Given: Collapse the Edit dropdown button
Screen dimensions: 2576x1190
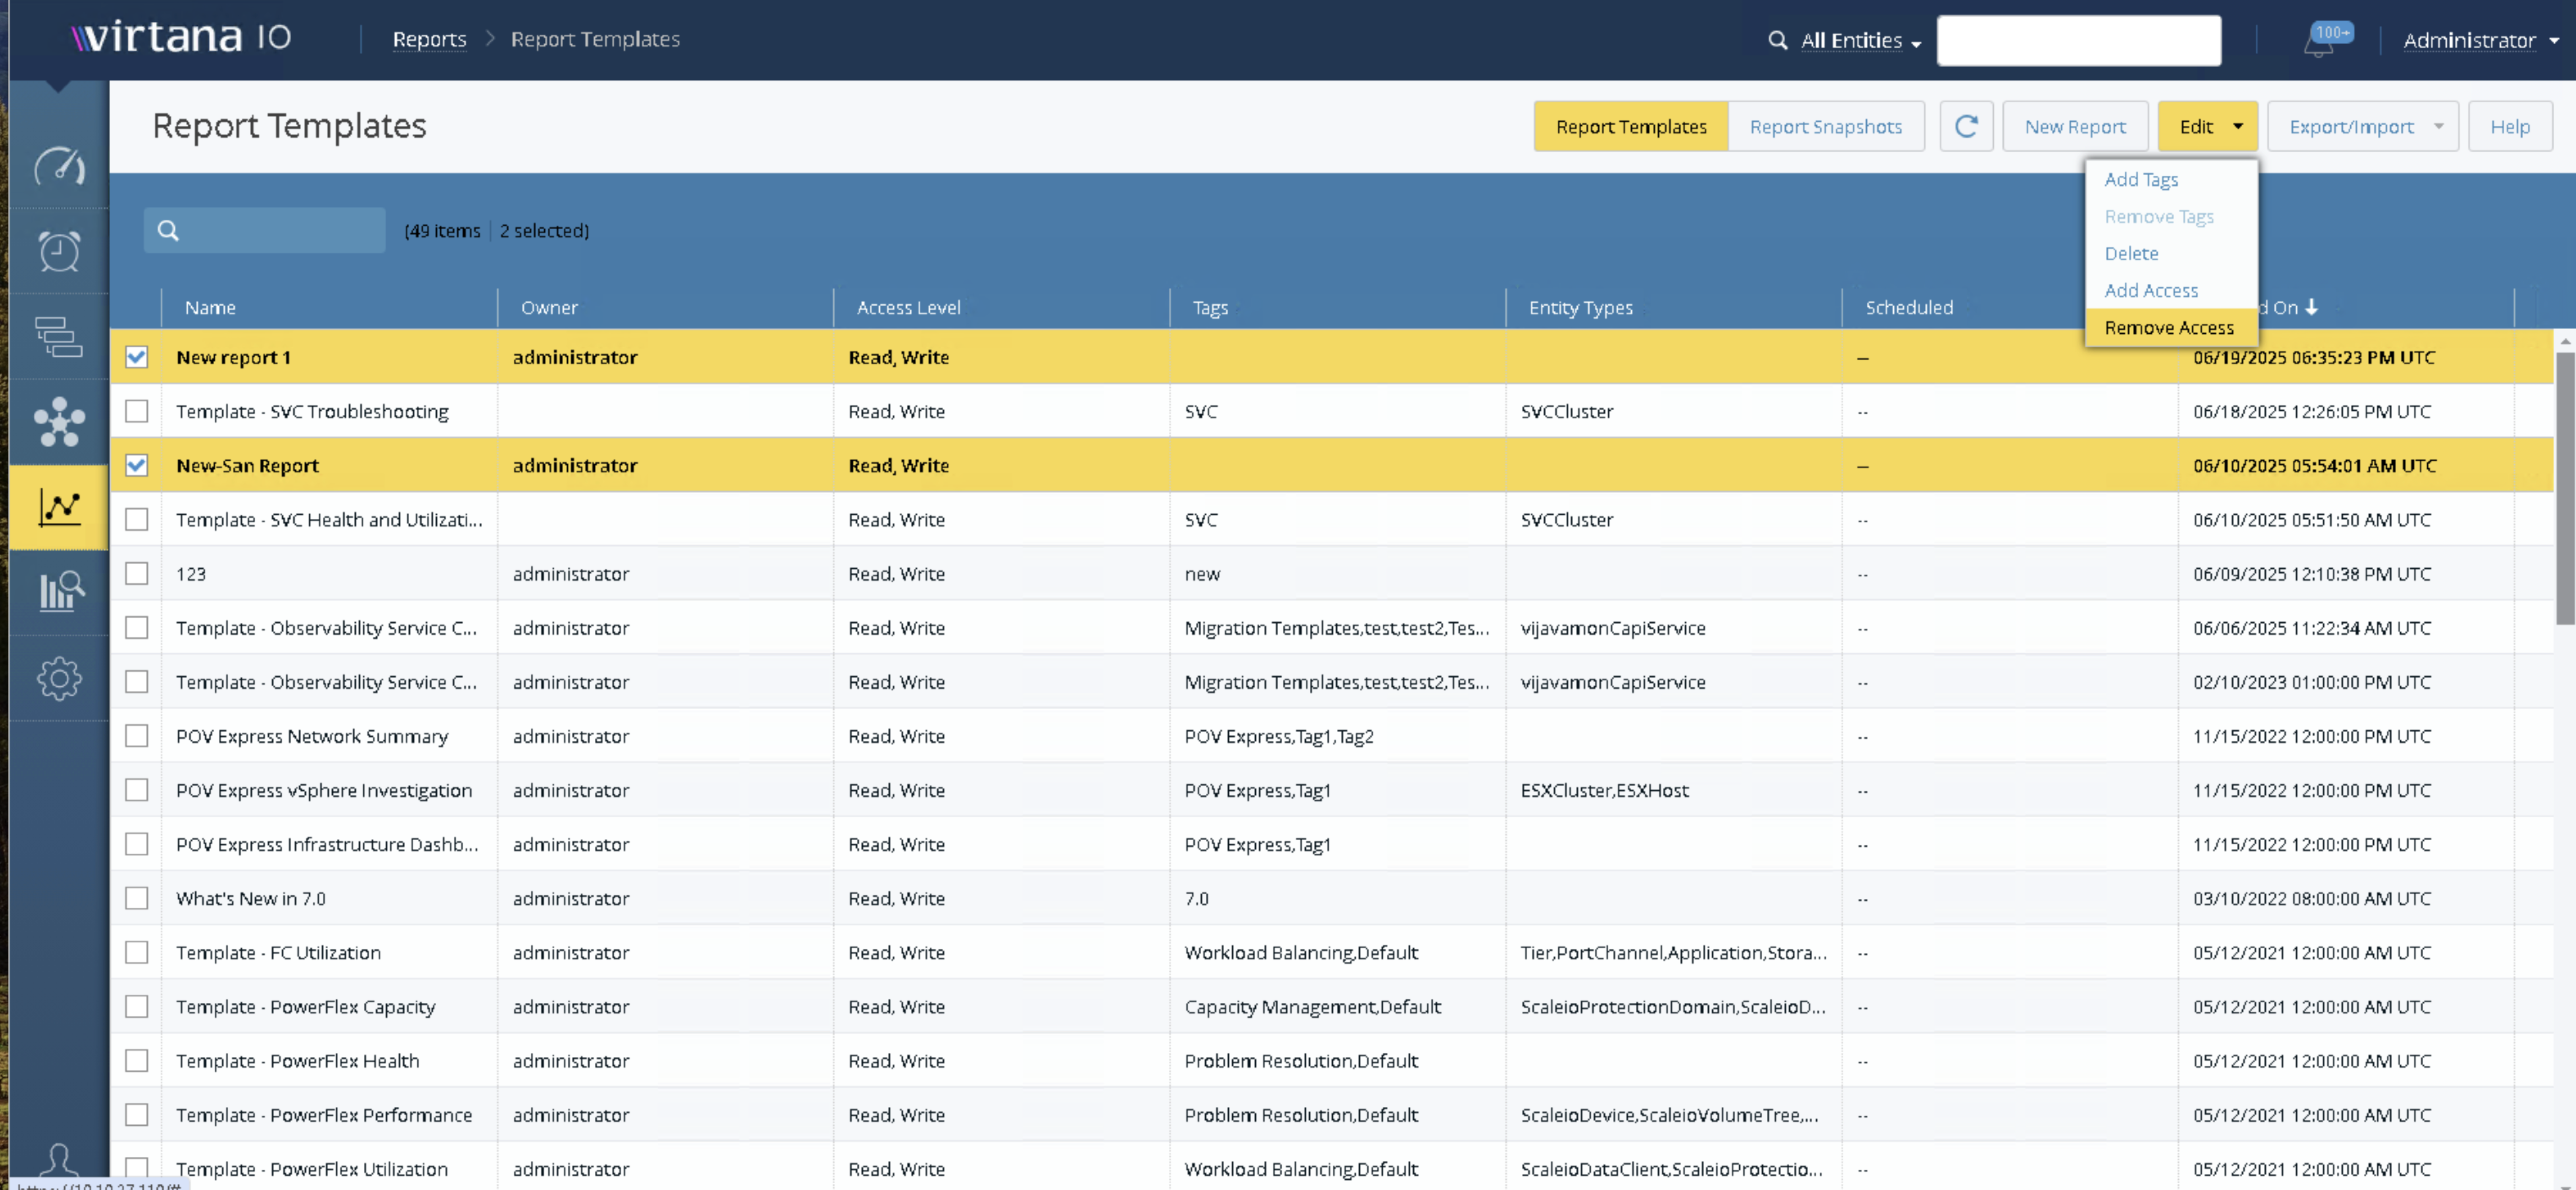Looking at the screenshot, I should 2207,126.
